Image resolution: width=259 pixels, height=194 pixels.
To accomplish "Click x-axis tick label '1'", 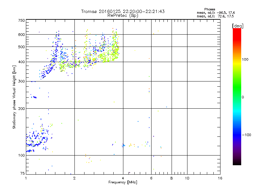I will click(26, 178).
